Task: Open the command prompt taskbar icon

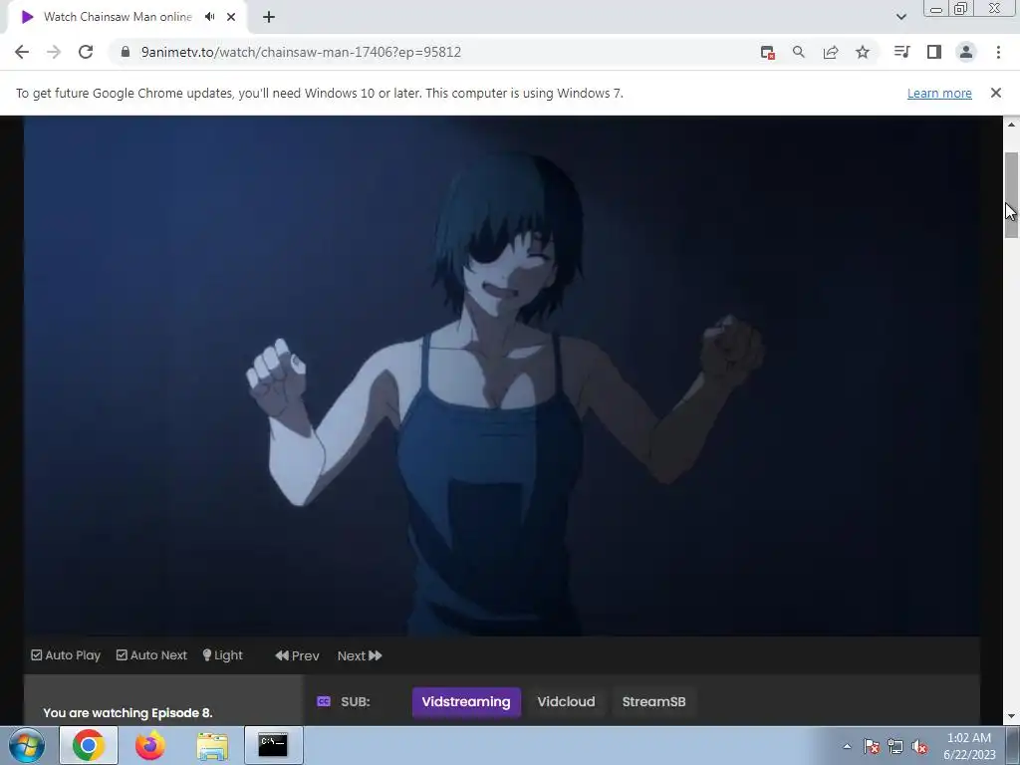Action: click(x=273, y=745)
